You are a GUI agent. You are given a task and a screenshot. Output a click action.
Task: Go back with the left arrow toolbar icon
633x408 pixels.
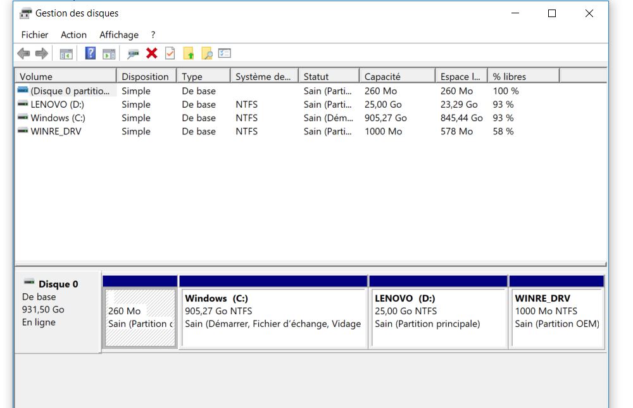(x=24, y=53)
